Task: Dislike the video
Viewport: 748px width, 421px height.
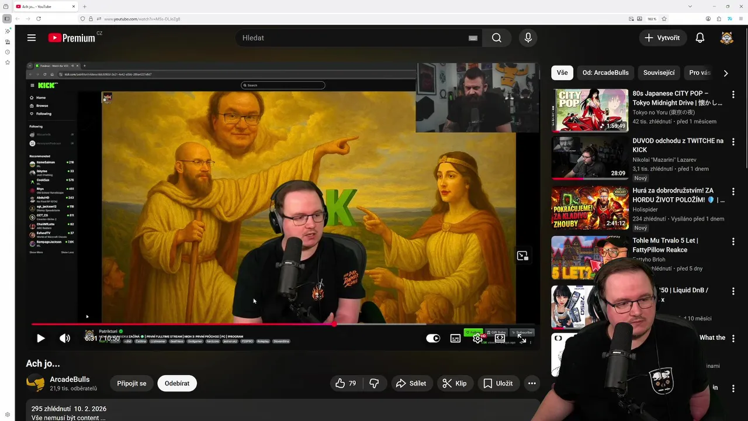Action: point(375,384)
